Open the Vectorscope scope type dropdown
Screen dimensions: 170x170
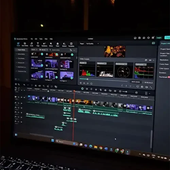121,64
